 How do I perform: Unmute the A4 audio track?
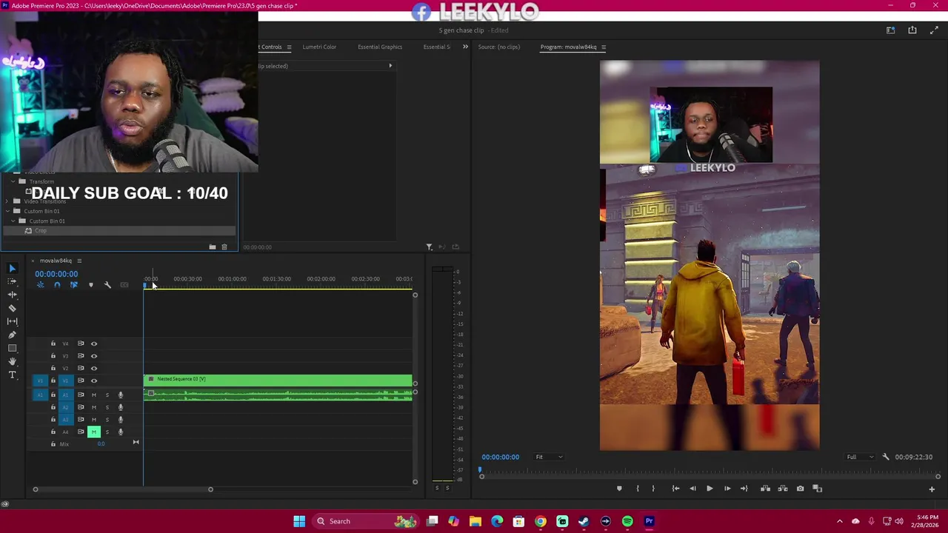click(x=93, y=432)
